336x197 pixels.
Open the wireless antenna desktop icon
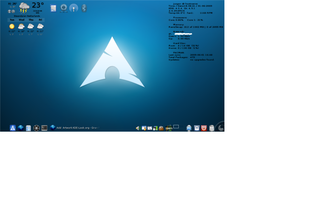74,8
